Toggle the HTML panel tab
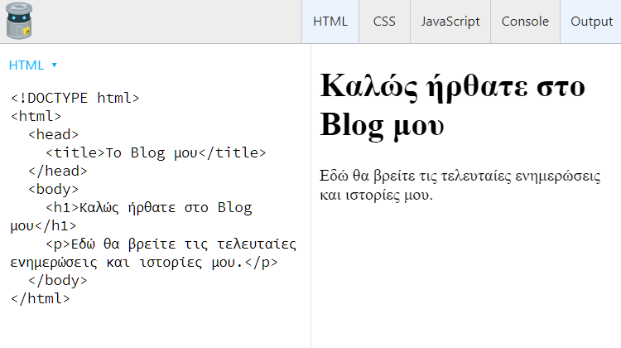The width and height of the screenshot is (621, 348). click(330, 22)
